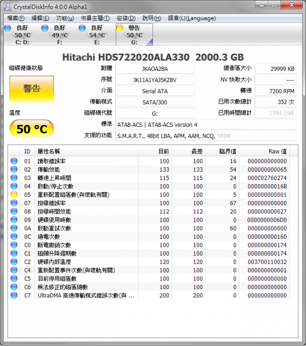This screenshot has height=346, width=306.
Task: Click status orb for 硬碟使用時數 row
Action: (x=14, y=220)
